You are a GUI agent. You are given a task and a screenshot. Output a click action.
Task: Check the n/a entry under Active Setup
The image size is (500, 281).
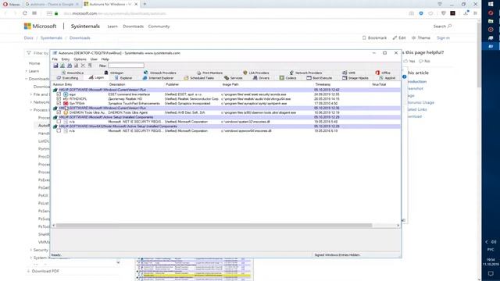tap(59, 122)
